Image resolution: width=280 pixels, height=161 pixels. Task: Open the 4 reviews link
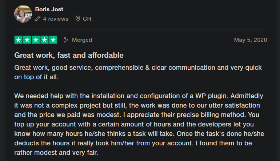(56, 19)
